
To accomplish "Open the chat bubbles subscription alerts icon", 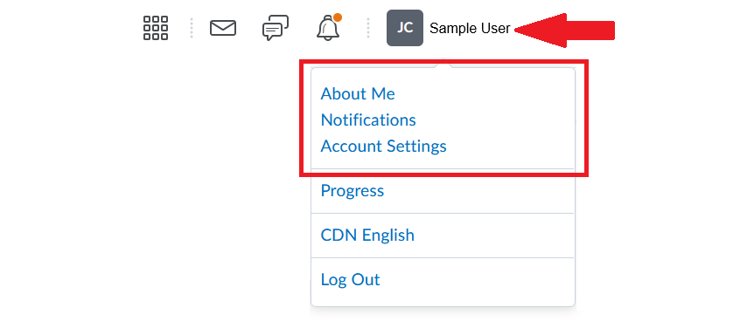I will tap(276, 28).
